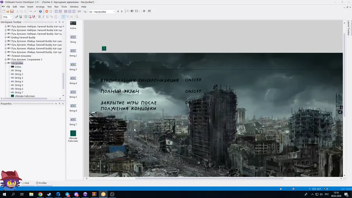This screenshot has width=352, height=198.
Task: Save the application with floppy disk icon
Action: [x=12, y=11]
